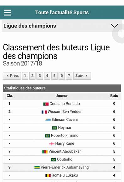Tap the grey circular floating widget
The image size is (124, 182).
click(x=118, y=33)
